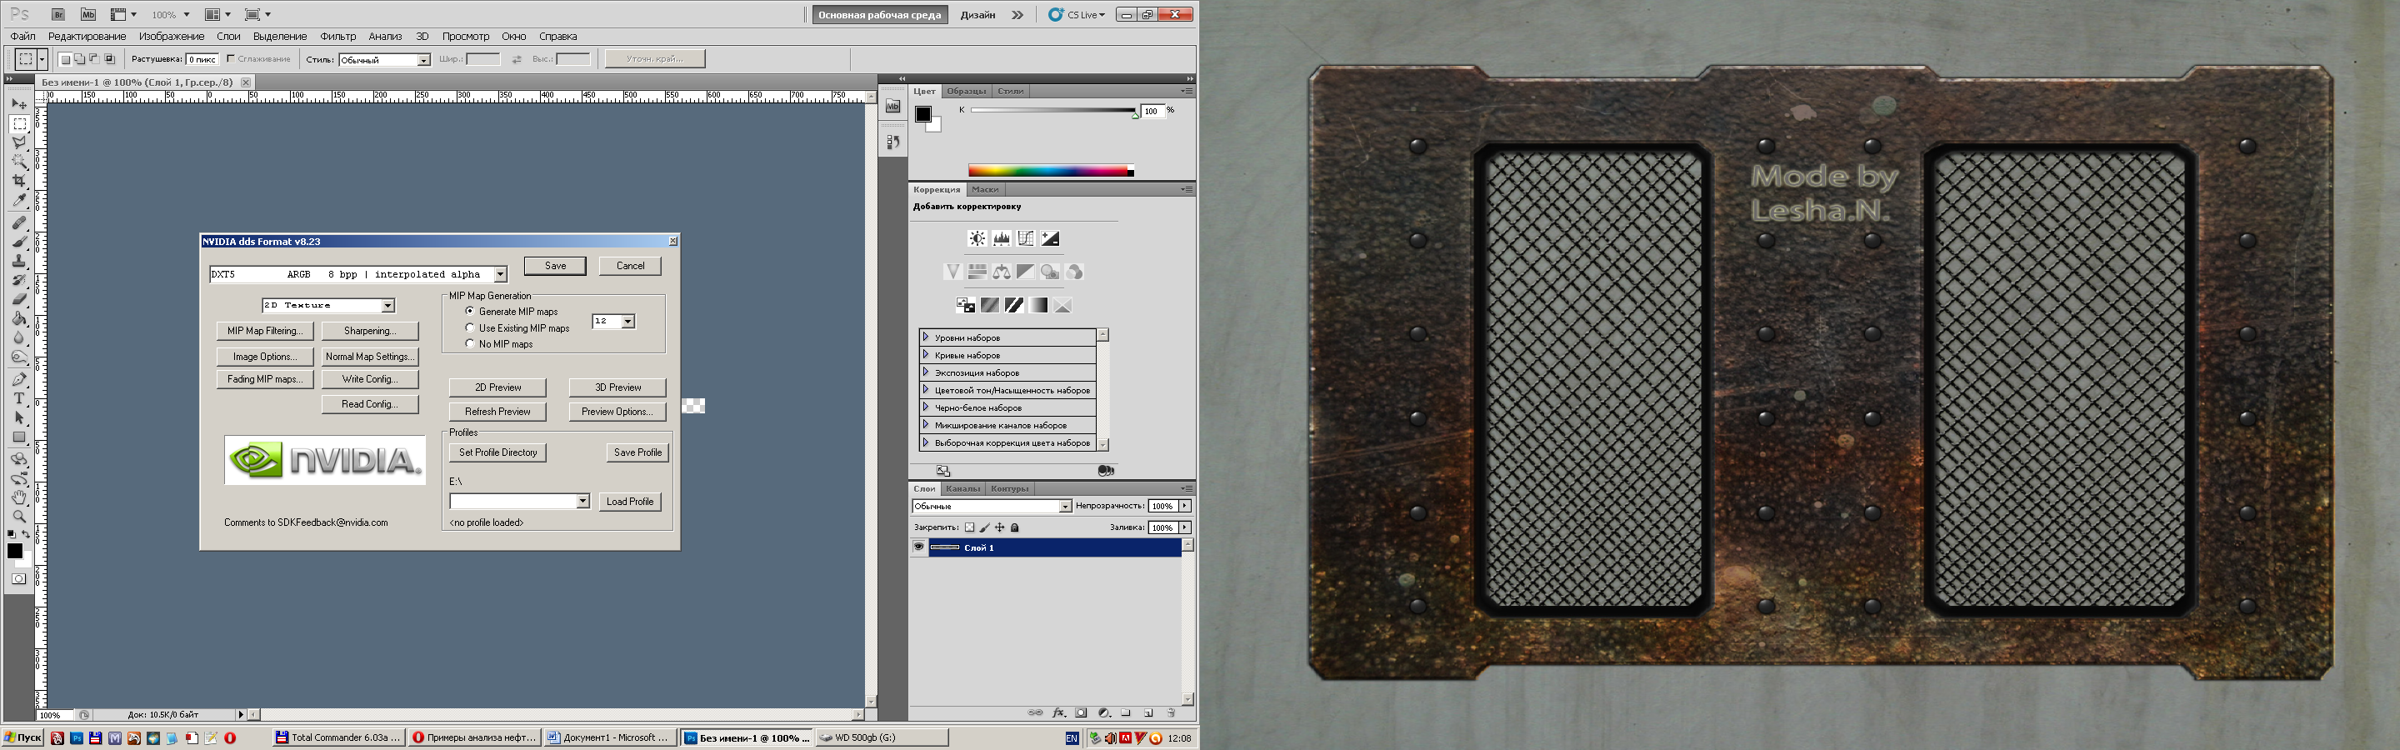
Task: Expand the Уровни наборов preset group
Action: click(925, 337)
